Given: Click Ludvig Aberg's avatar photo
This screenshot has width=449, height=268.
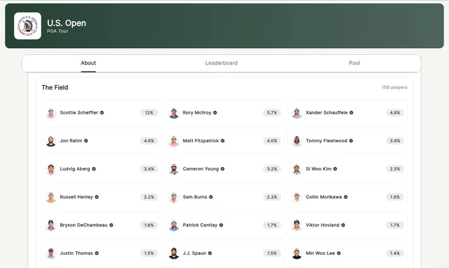Looking at the screenshot, I should pyautogui.click(x=51, y=169).
